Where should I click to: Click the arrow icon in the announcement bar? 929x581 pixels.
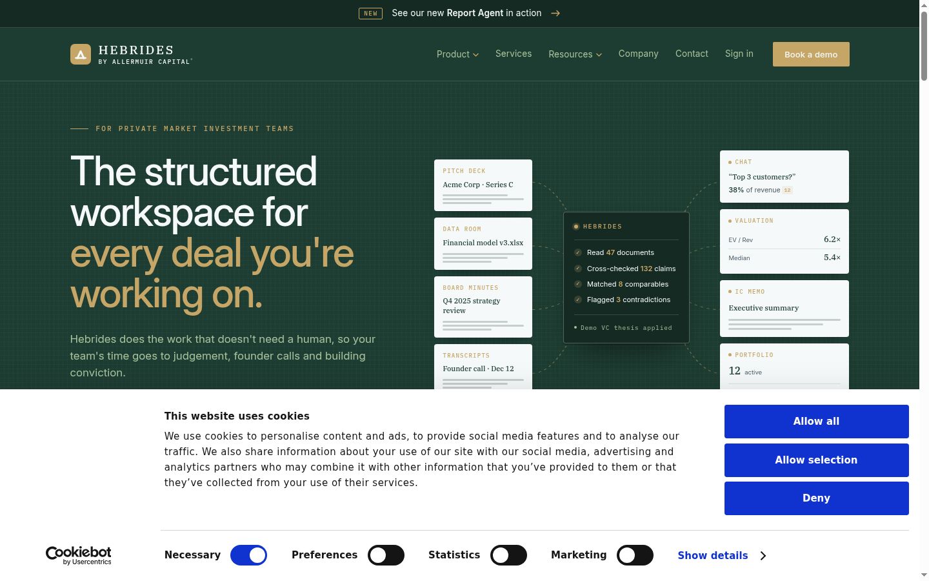point(555,13)
